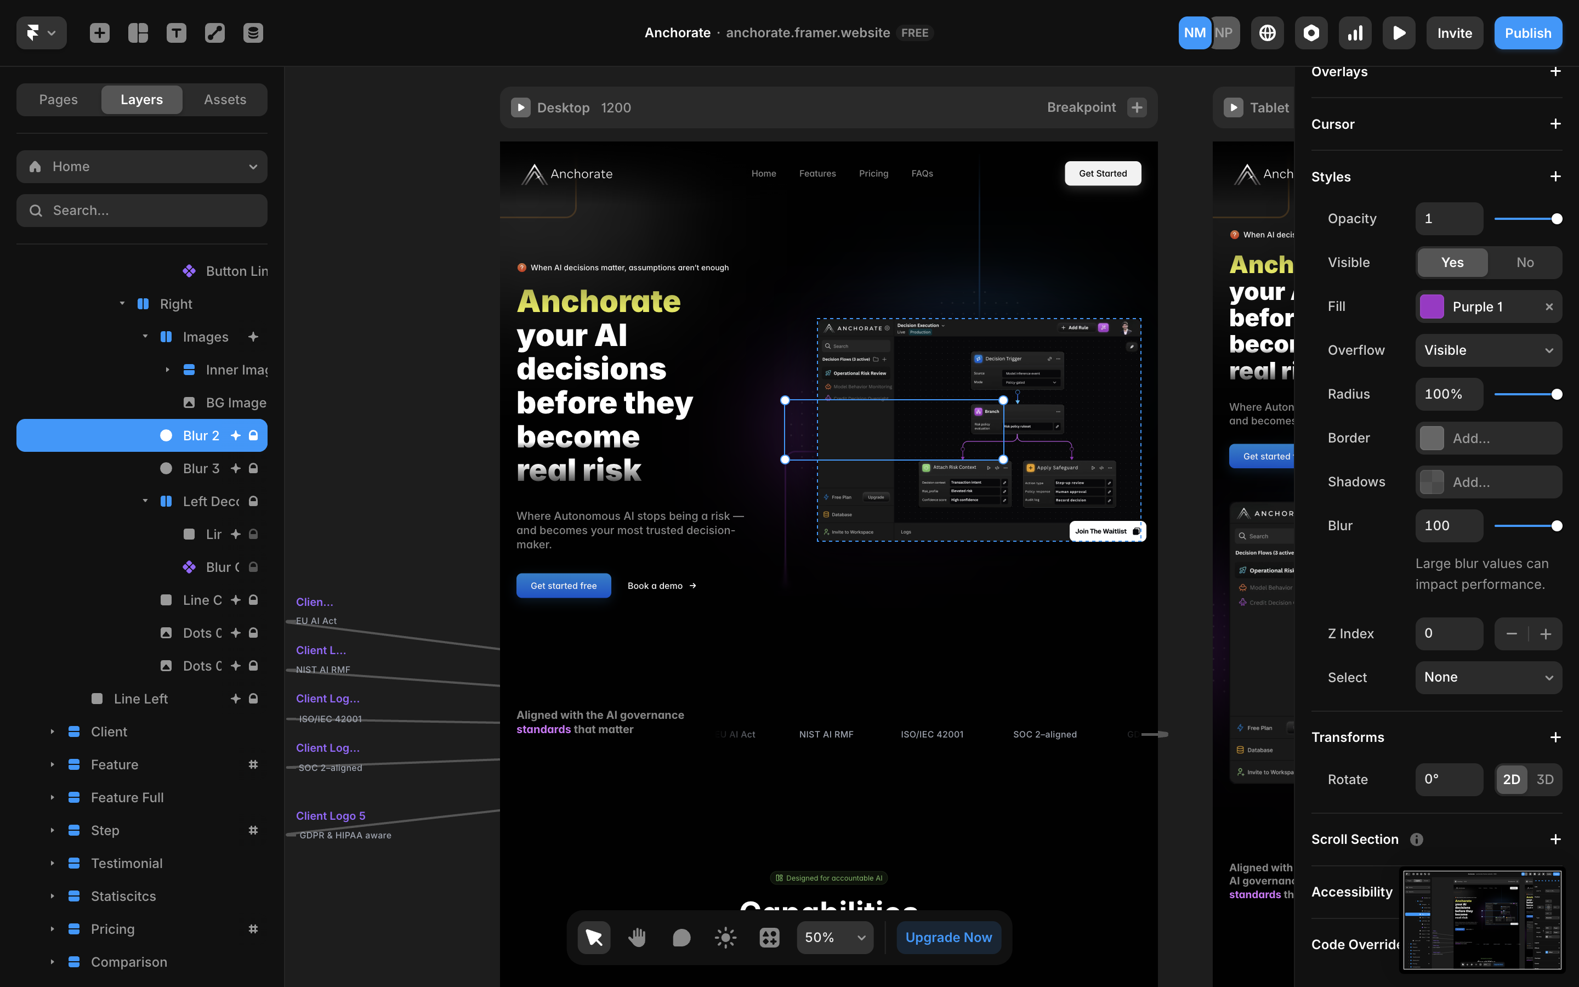Image resolution: width=1579 pixels, height=987 pixels.
Task: Open the Overflow dropdown
Action: [1489, 350]
